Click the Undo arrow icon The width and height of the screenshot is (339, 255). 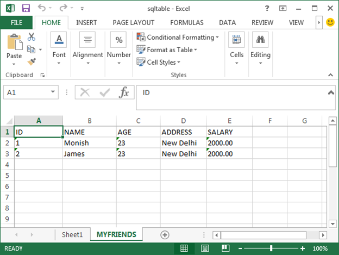(42, 8)
